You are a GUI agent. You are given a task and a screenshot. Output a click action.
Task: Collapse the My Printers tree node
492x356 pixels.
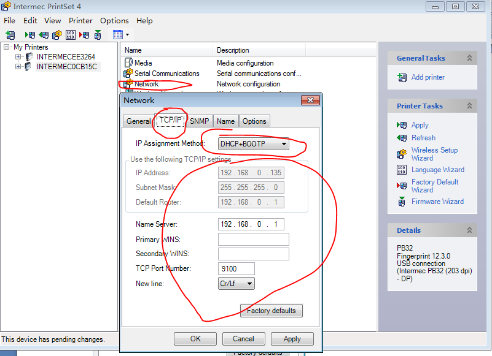point(7,47)
